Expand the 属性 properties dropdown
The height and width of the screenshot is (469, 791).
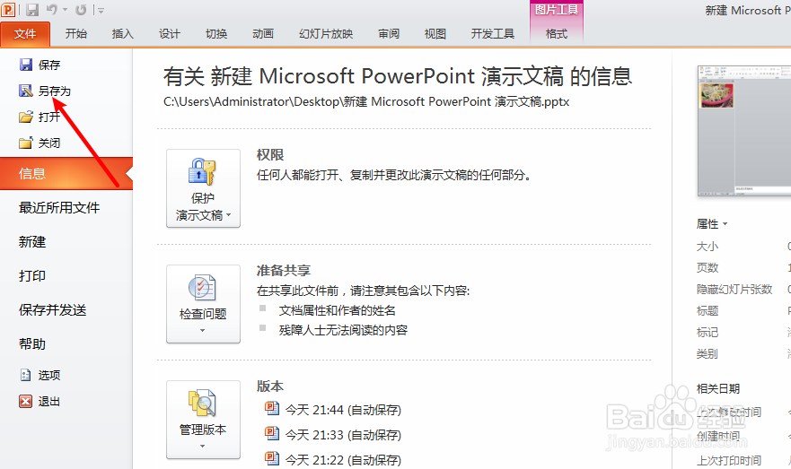(712, 223)
